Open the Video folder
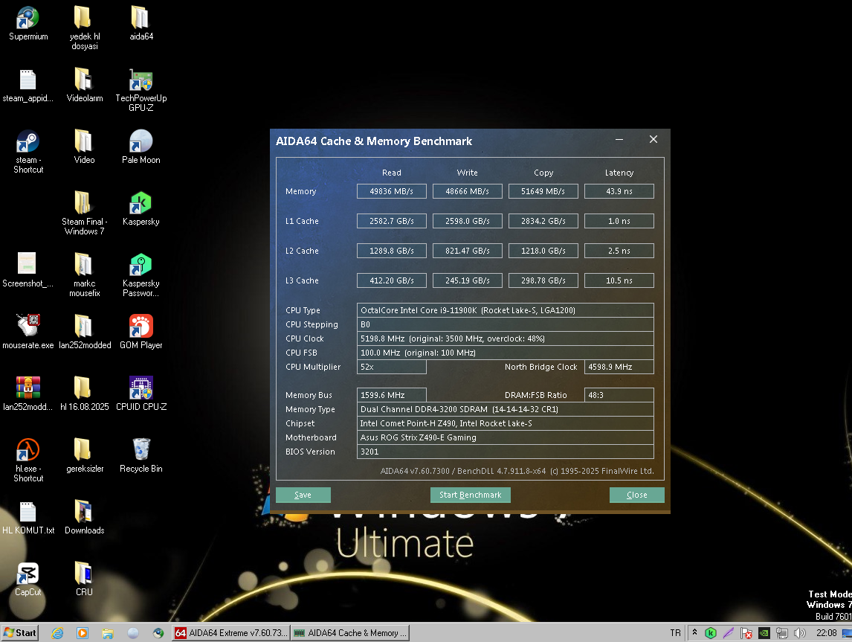 click(84, 147)
